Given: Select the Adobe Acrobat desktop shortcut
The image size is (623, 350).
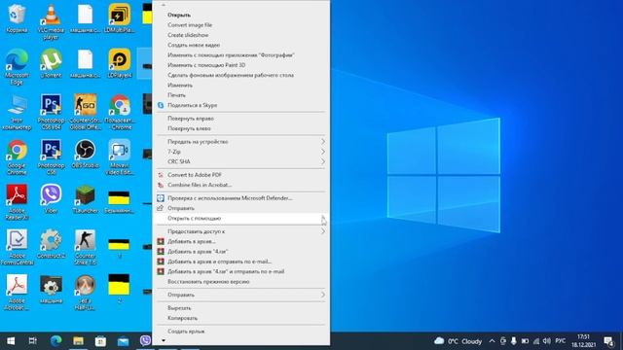Looking at the screenshot, I should coord(17,293).
